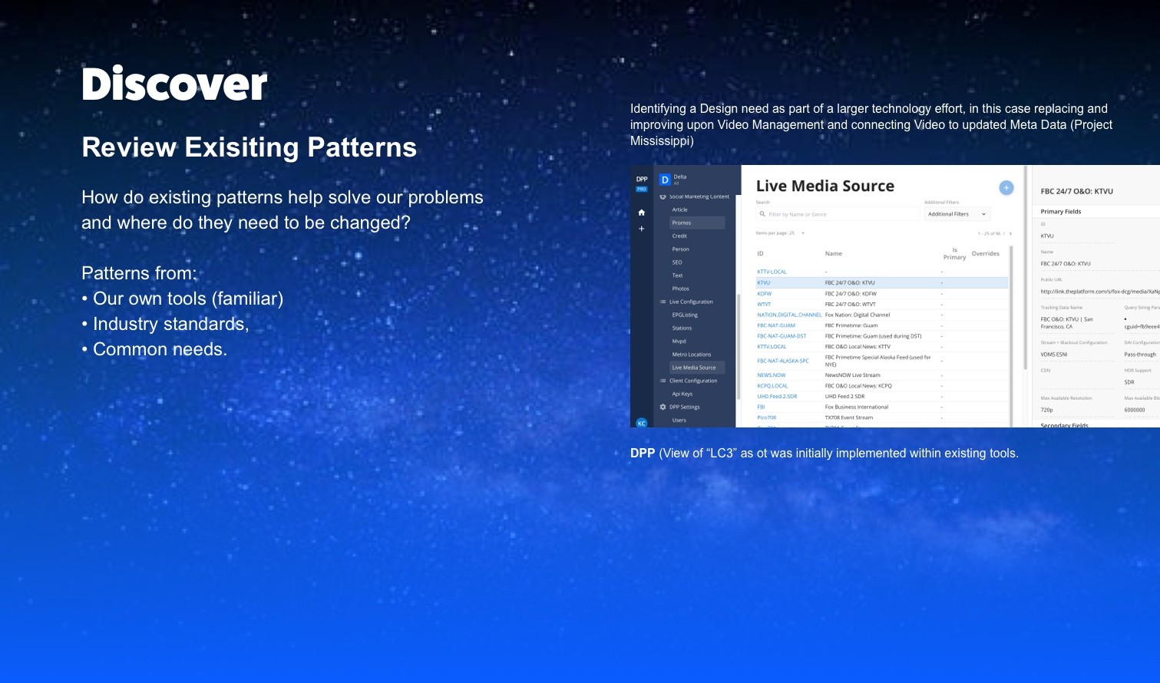
Task: Click the sidebar vertical scrollbar
Action: pyautogui.click(x=739, y=345)
